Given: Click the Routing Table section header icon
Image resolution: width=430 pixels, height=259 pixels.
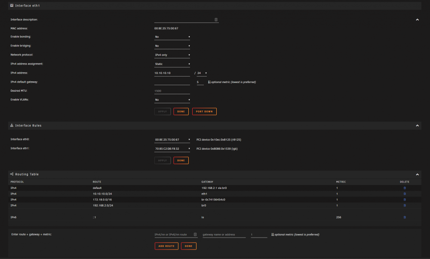Looking at the screenshot, I should point(12,174).
